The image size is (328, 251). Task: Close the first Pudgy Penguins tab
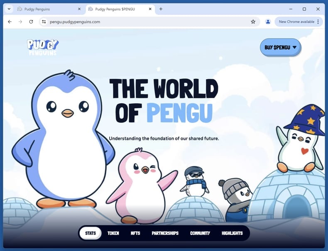(79, 9)
